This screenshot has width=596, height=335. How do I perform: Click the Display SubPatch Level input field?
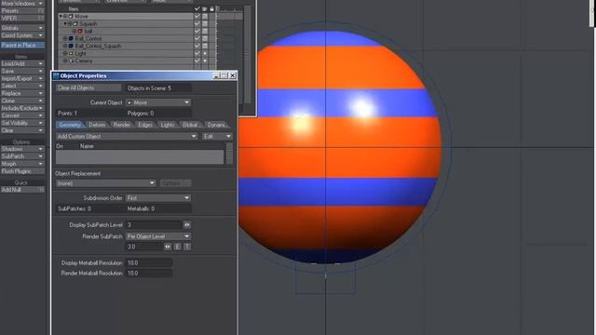(154, 225)
